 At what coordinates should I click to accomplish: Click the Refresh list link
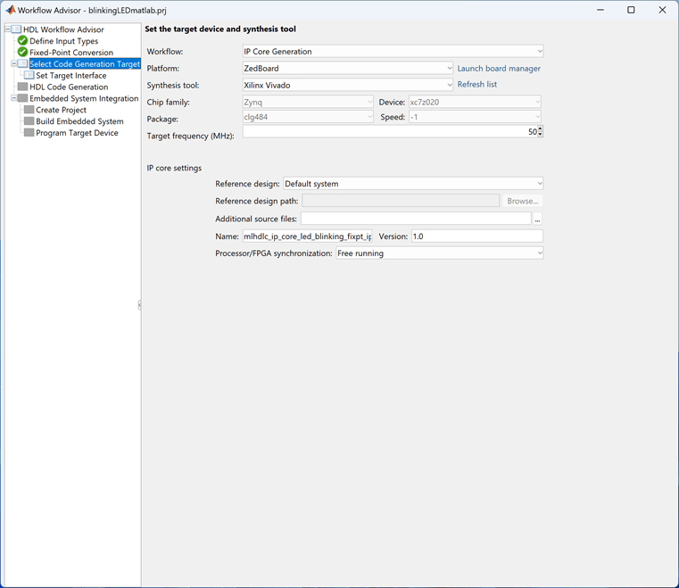tap(477, 85)
